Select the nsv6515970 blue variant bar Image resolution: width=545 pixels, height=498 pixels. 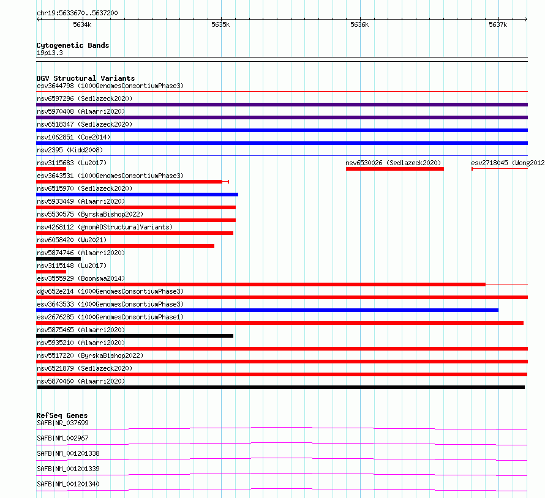click(x=137, y=195)
